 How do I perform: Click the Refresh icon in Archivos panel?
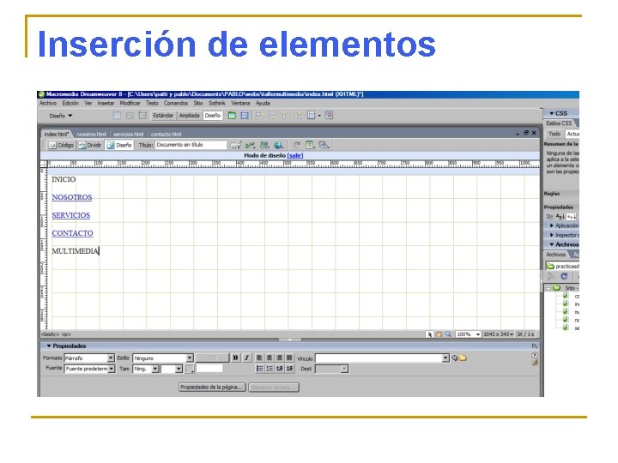[564, 276]
